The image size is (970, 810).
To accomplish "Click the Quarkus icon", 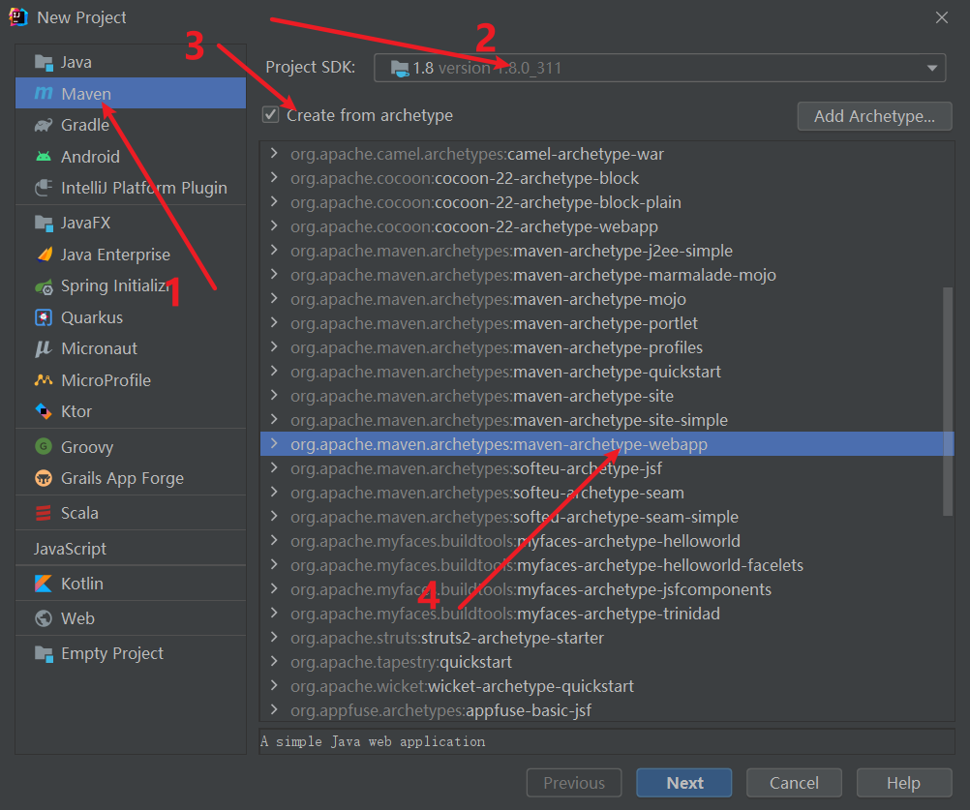I will coord(44,317).
